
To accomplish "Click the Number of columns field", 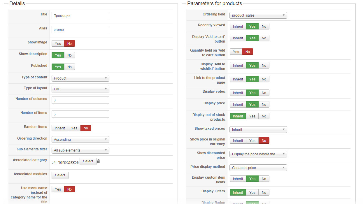I will (x=80, y=100).
